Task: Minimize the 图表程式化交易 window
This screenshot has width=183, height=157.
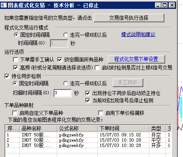Action: click(158, 5)
